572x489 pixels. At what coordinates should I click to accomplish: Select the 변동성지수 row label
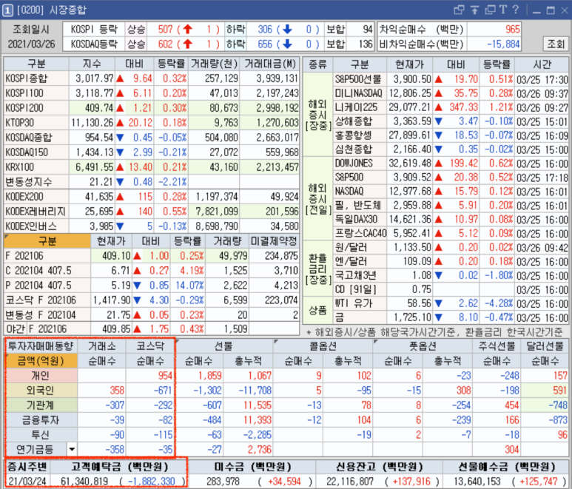[36, 181]
